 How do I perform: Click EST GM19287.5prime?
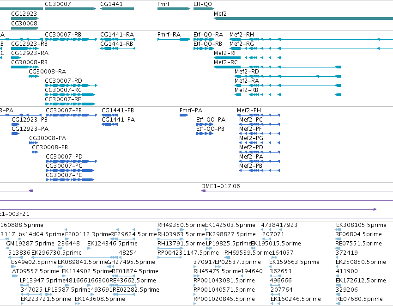point(30,244)
